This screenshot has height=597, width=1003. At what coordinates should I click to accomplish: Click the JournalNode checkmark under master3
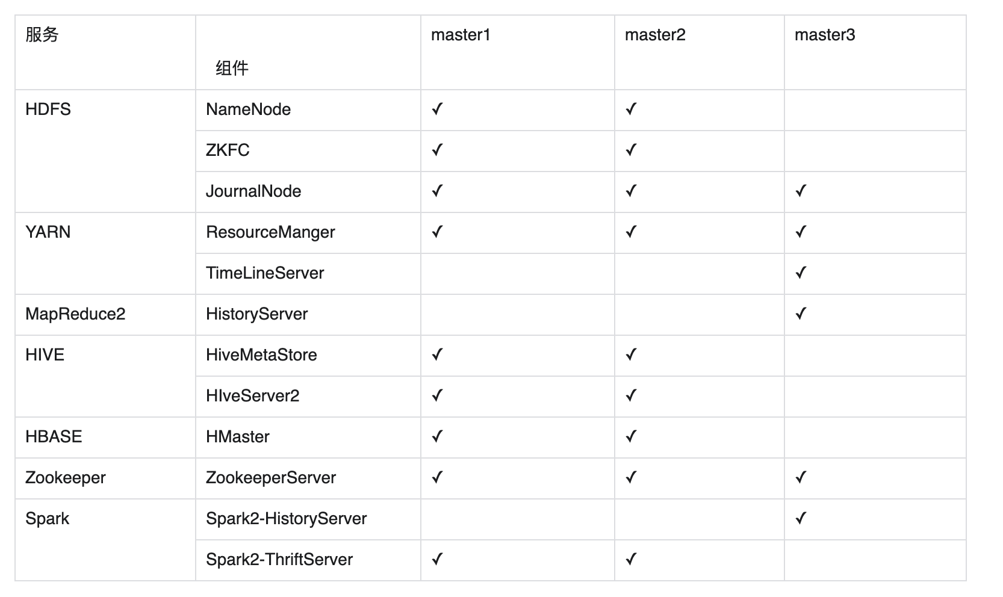point(801,191)
